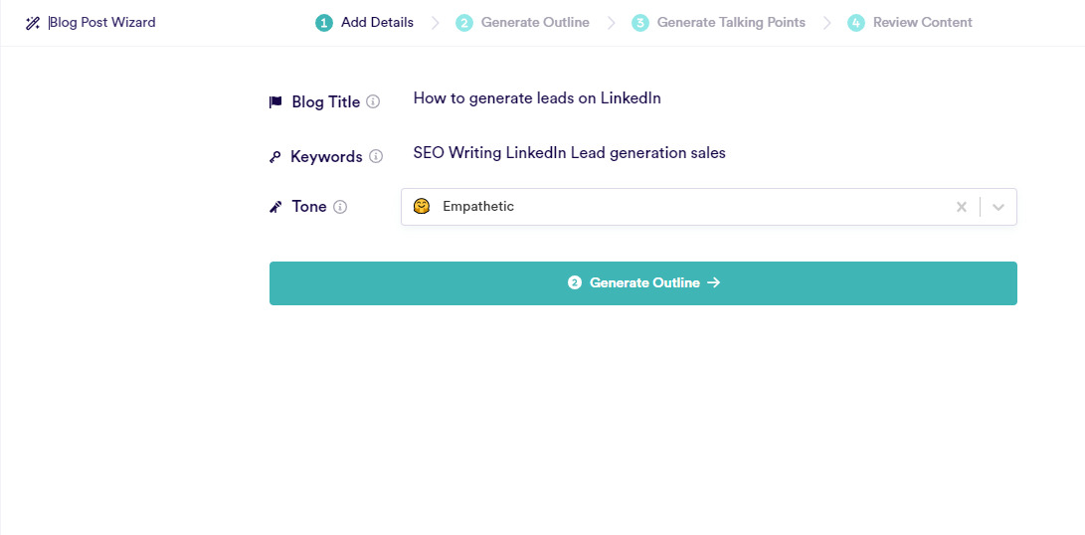The image size is (1085, 535).
Task: Click the microphone icon beside Tone
Action: pos(275,207)
